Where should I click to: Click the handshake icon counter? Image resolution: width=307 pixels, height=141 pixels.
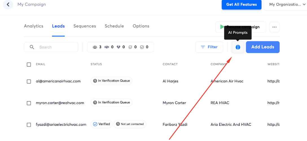[107, 47]
